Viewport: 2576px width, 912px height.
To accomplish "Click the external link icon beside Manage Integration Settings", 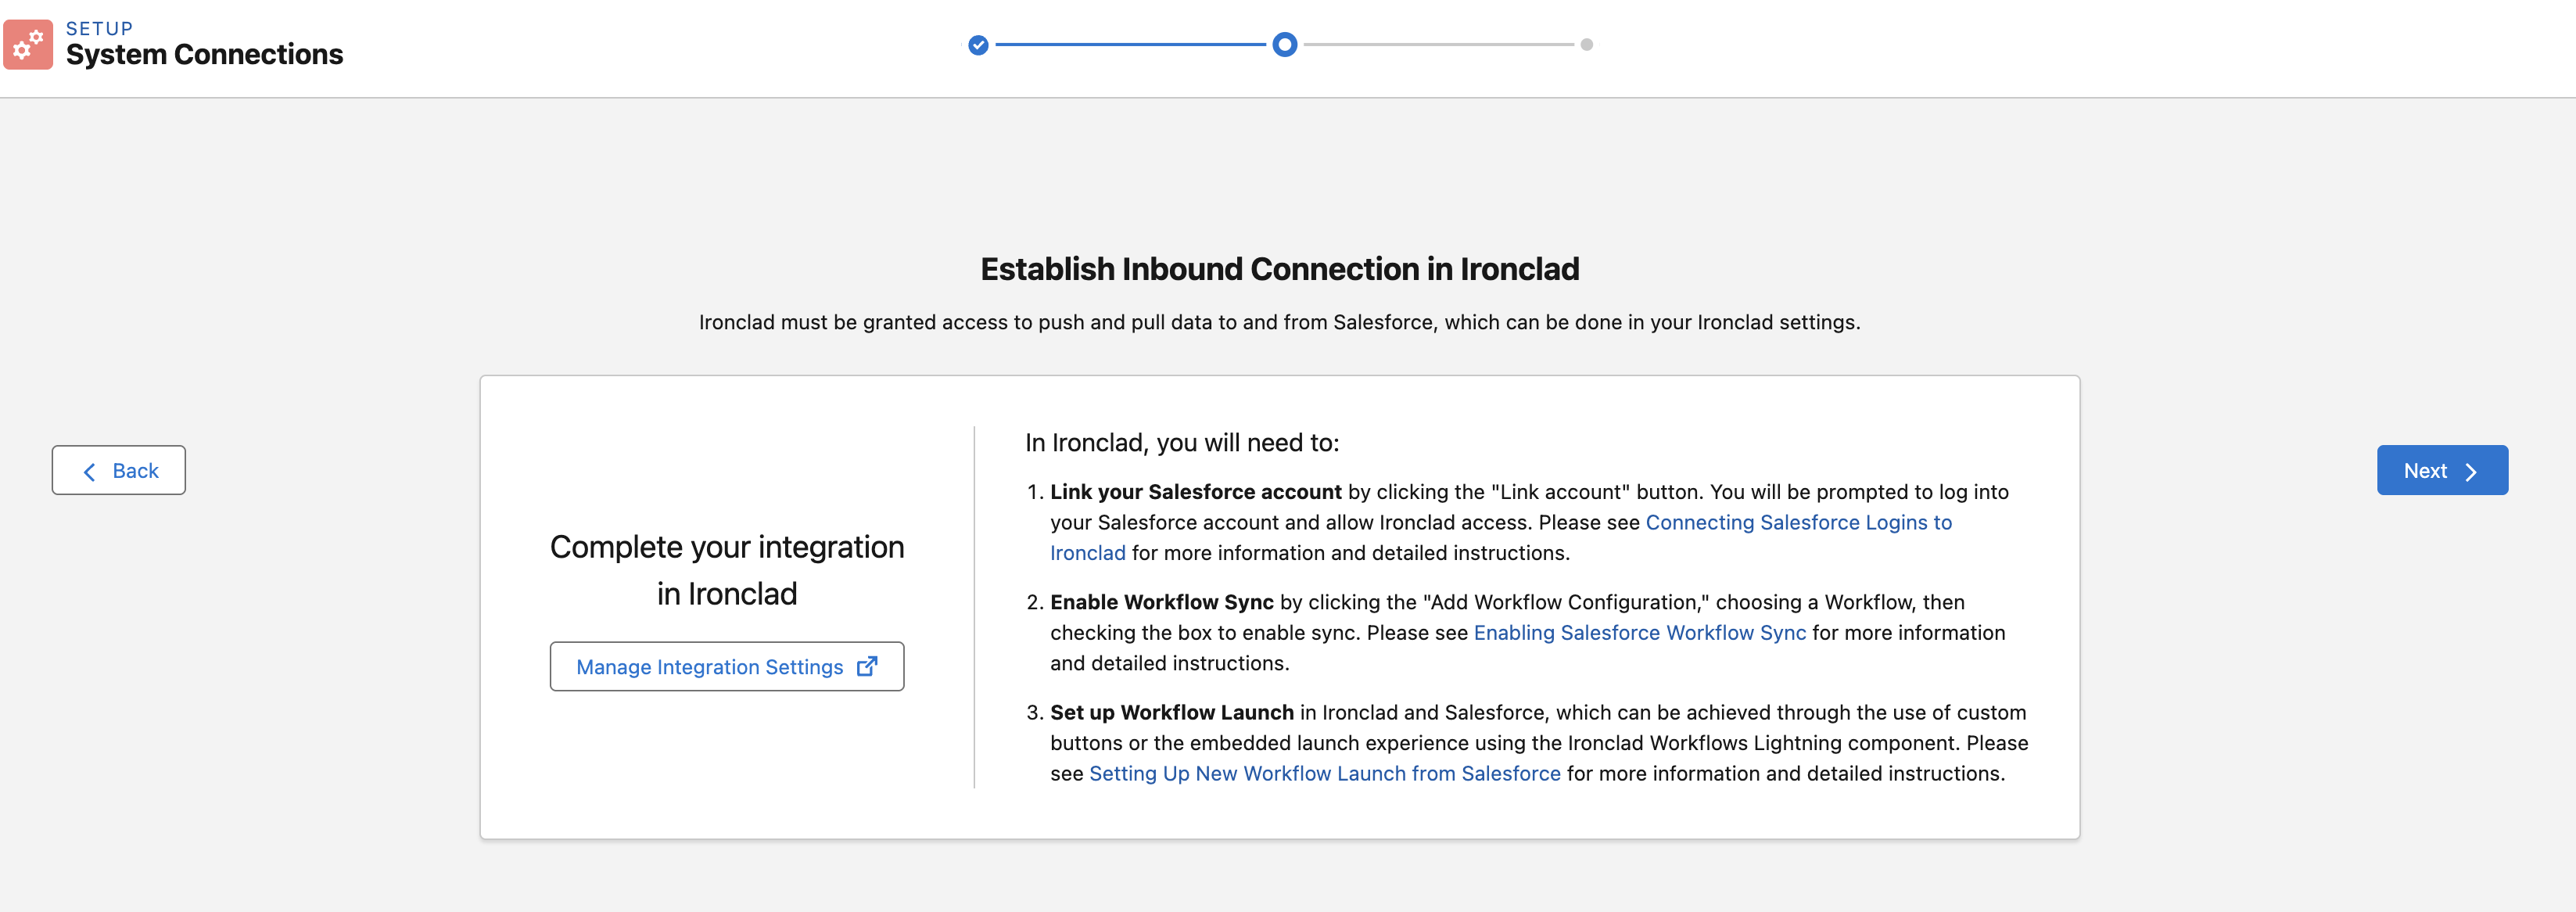I will [x=866, y=666].
